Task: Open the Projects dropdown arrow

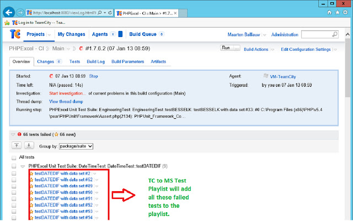Action: click(x=49, y=35)
